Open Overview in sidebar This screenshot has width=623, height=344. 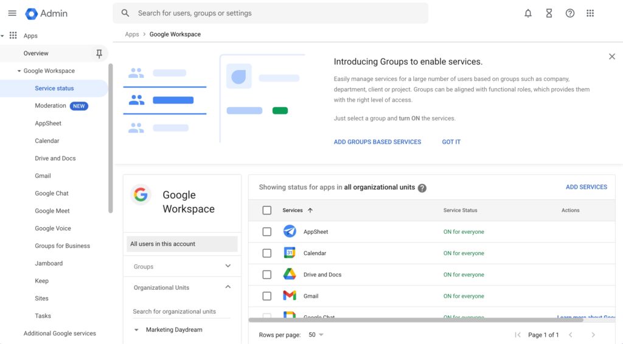(x=36, y=54)
